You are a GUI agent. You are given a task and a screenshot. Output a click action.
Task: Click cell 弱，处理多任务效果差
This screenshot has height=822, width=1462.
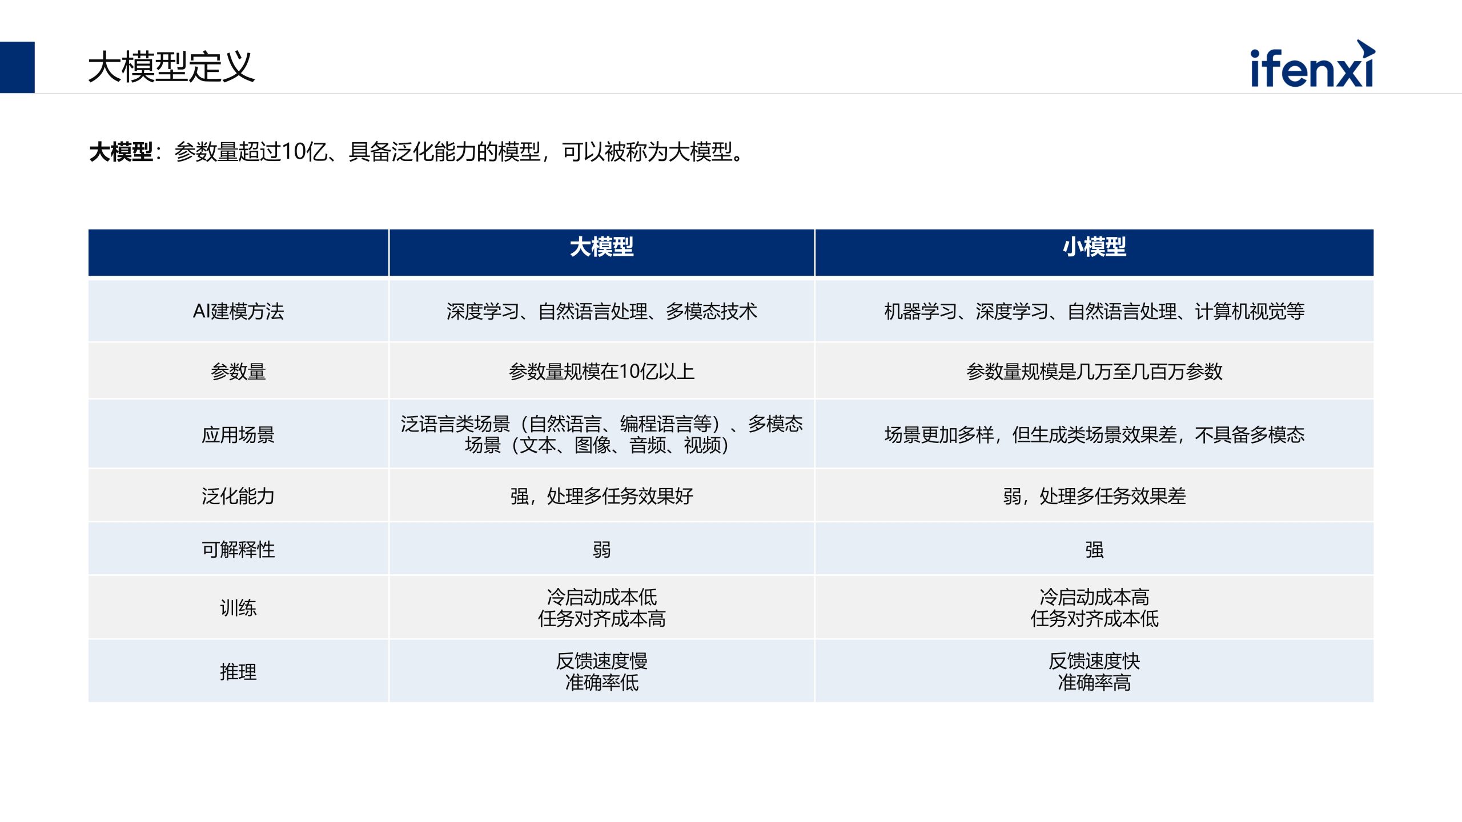[x=1094, y=496]
